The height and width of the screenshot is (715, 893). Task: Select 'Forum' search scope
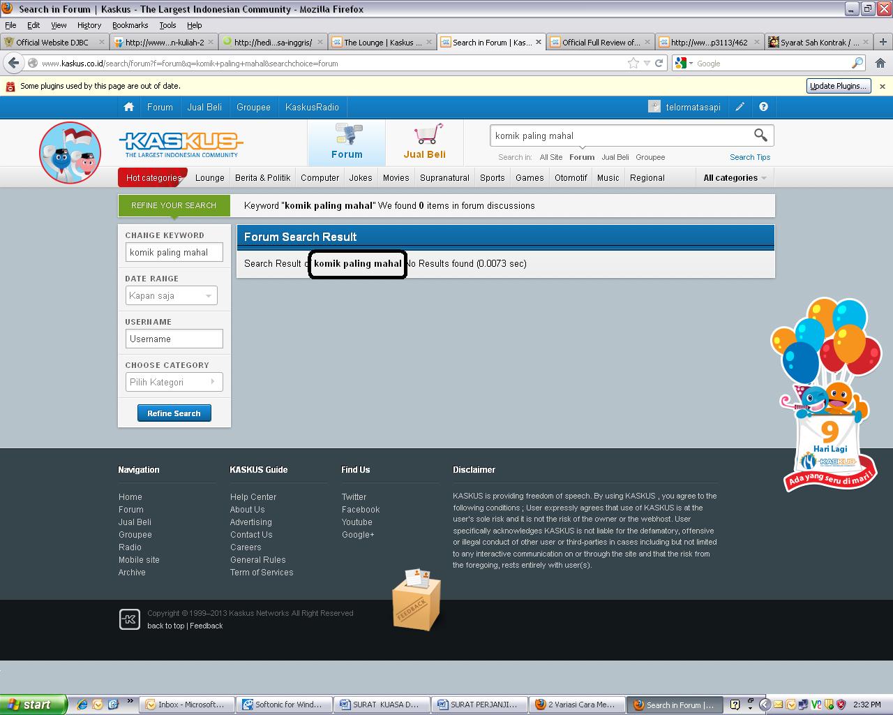click(582, 157)
